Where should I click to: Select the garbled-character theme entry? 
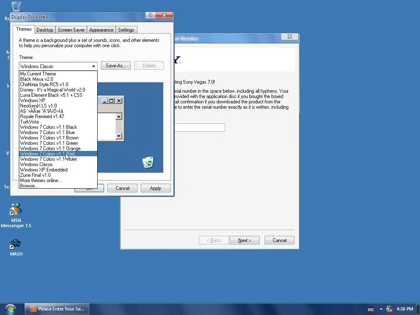58,111
